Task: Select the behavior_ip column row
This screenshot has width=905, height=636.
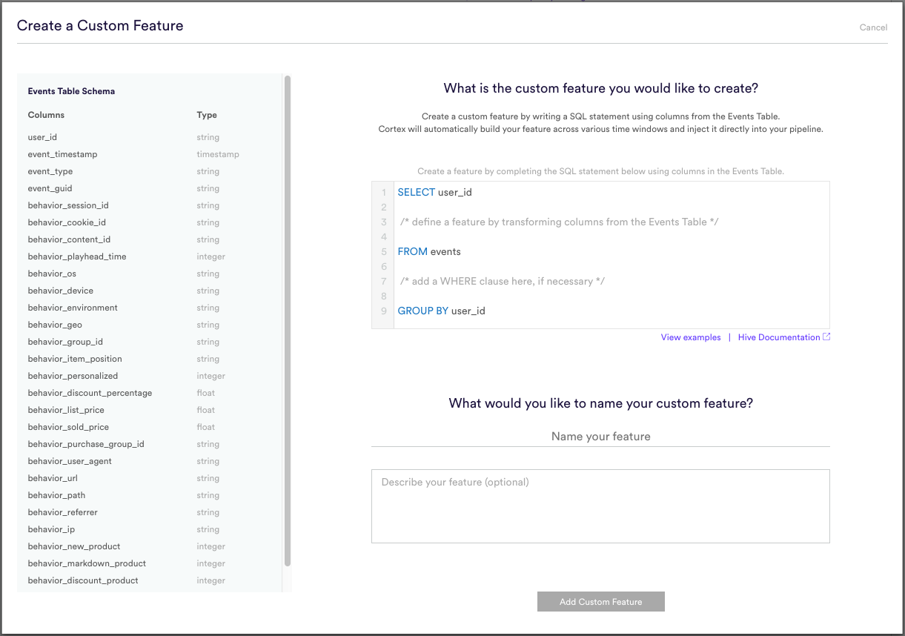Action: (x=150, y=529)
